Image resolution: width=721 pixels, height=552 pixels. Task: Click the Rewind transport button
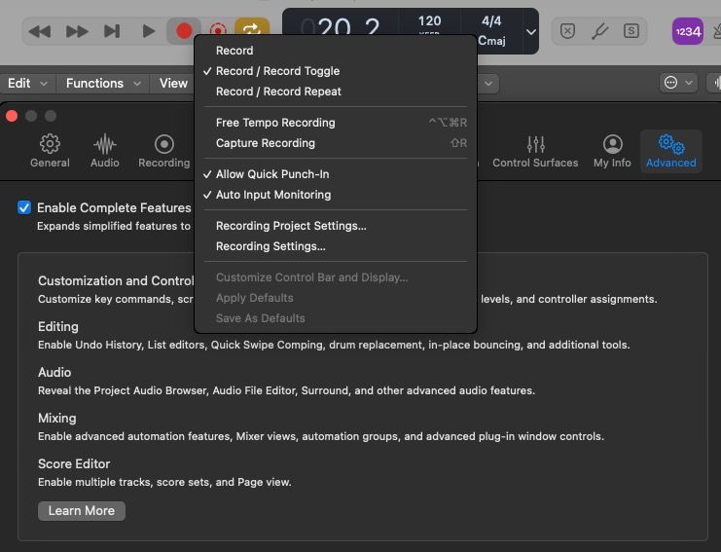(40, 31)
